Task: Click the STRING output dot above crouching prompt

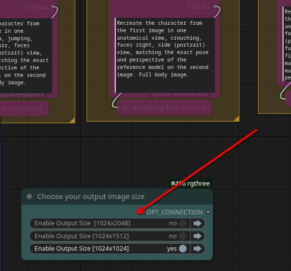Action: 216,6
